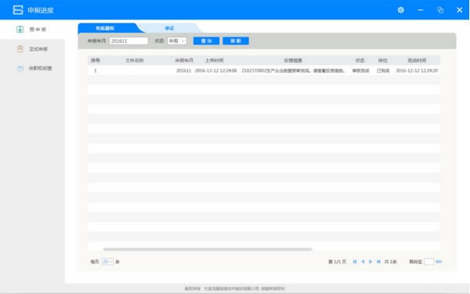
Task: Go to the previous page arrow
Action: 363,262
